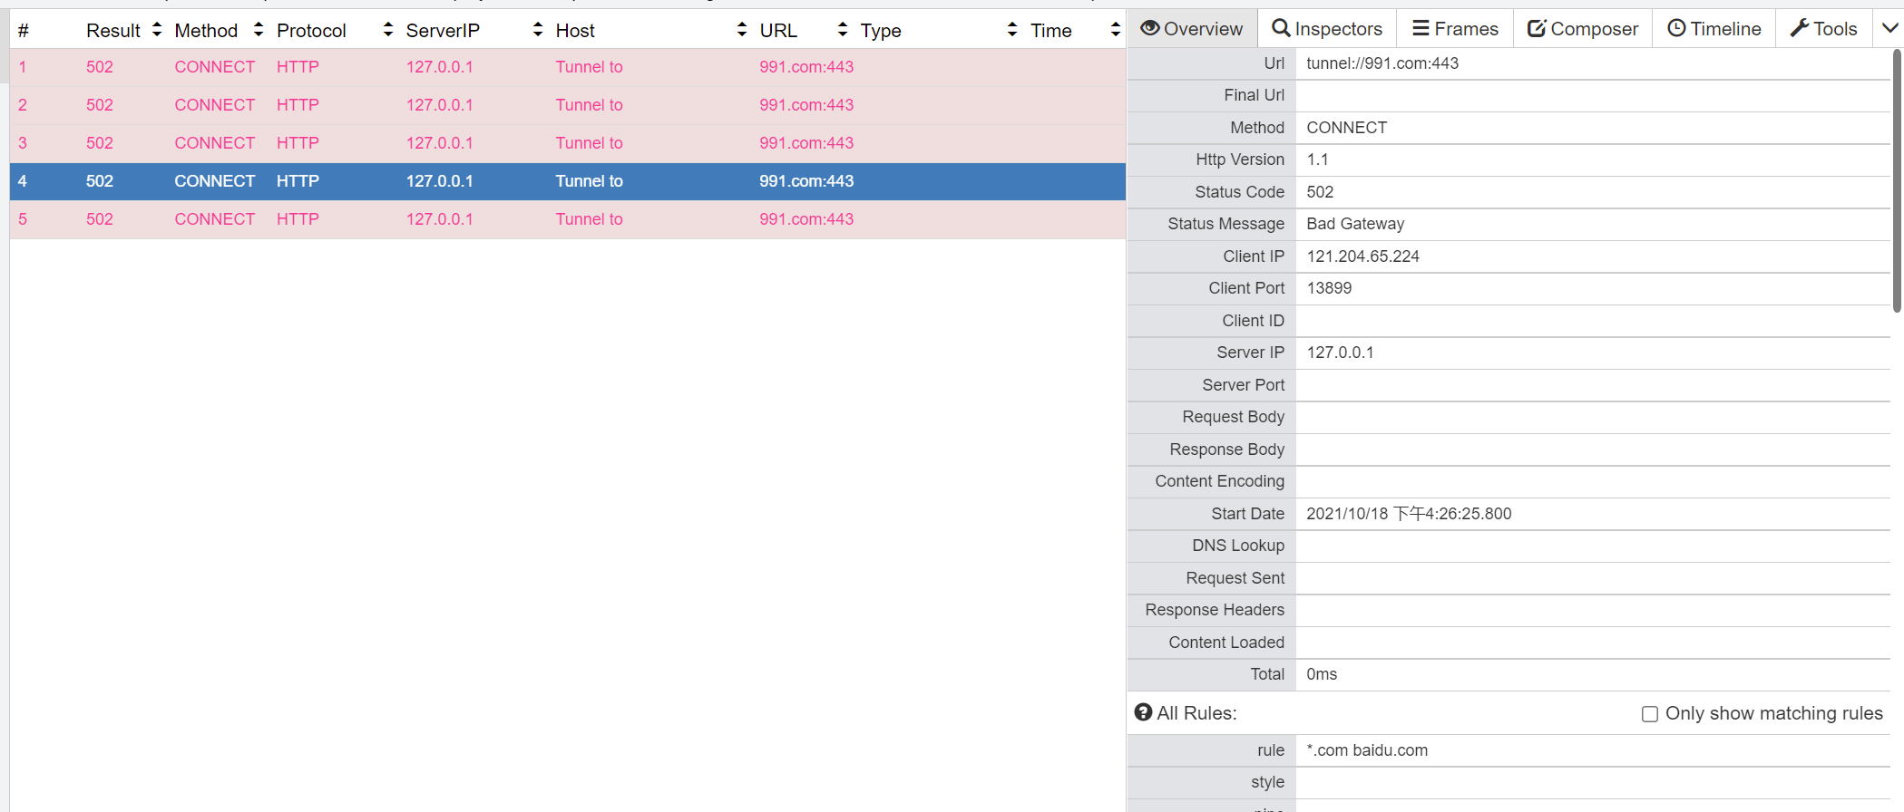Select request row number 2
The height and width of the screenshot is (812, 1904).
click(x=568, y=105)
